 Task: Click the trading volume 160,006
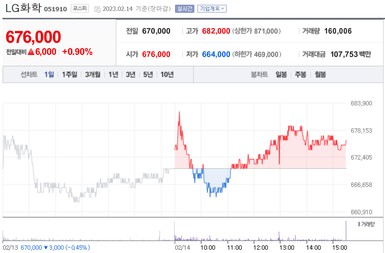pos(338,31)
